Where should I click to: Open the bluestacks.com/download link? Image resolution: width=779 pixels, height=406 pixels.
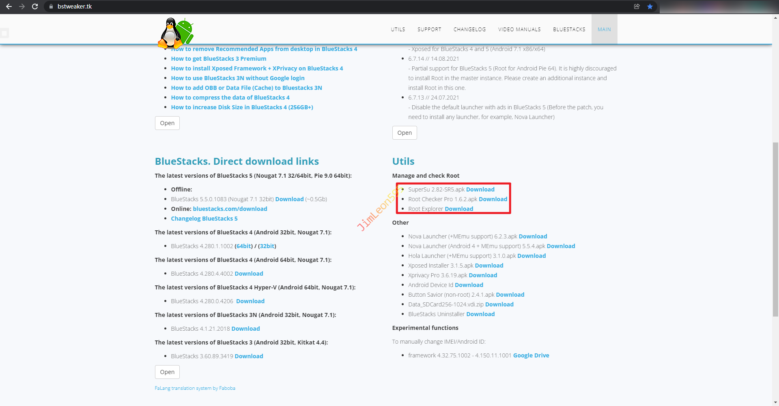point(230,209)
